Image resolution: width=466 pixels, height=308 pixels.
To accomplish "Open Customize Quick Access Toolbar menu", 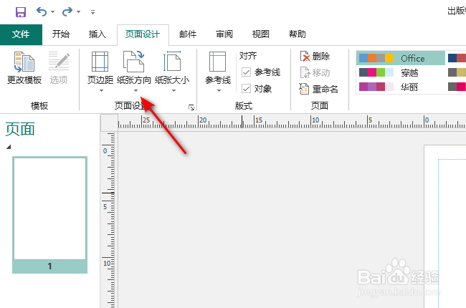I will (x=92, y=12).
